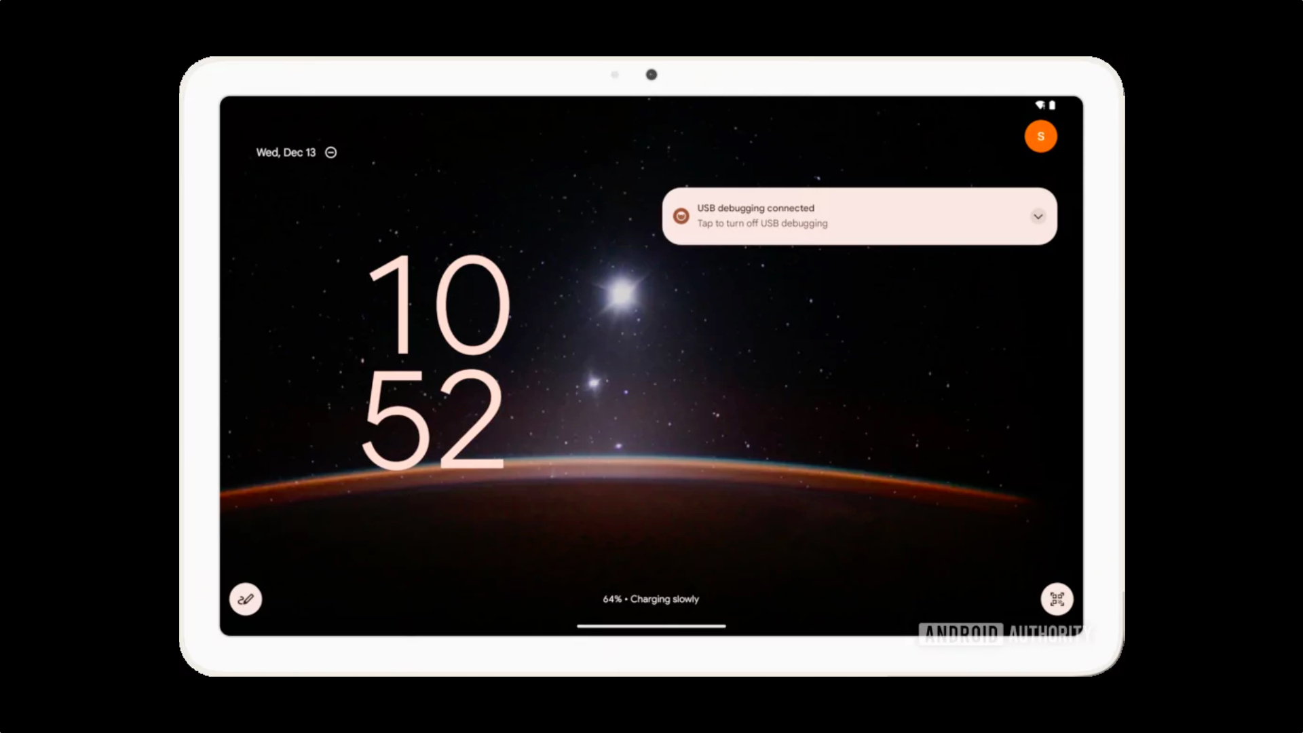Open the note-taking pen shortcut

pos(246,599)
